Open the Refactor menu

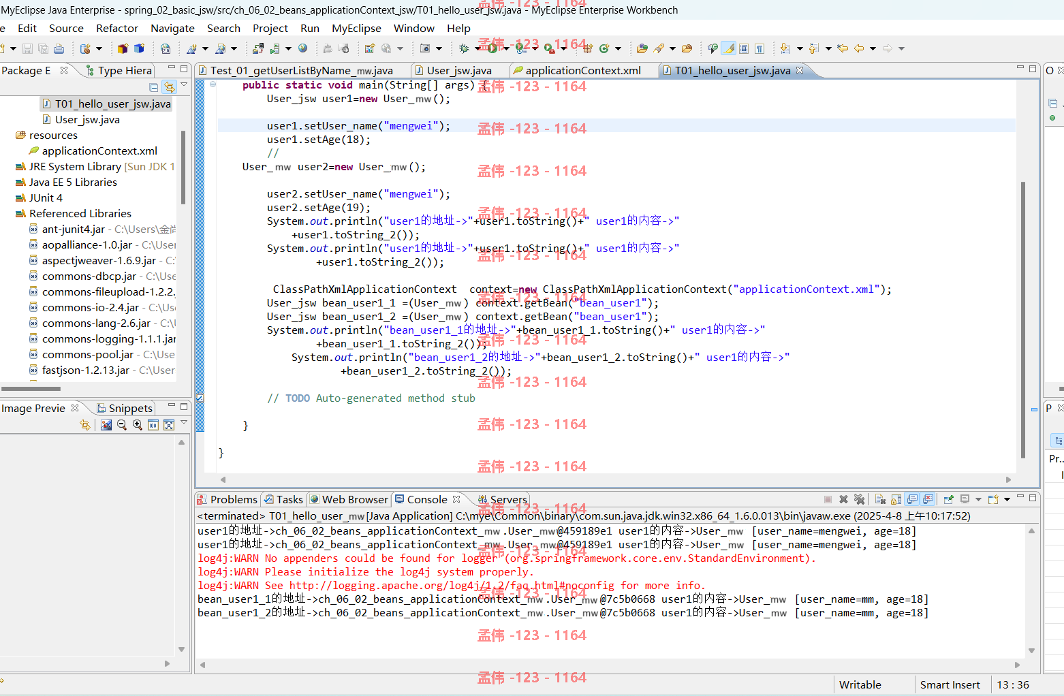[117, 28]
